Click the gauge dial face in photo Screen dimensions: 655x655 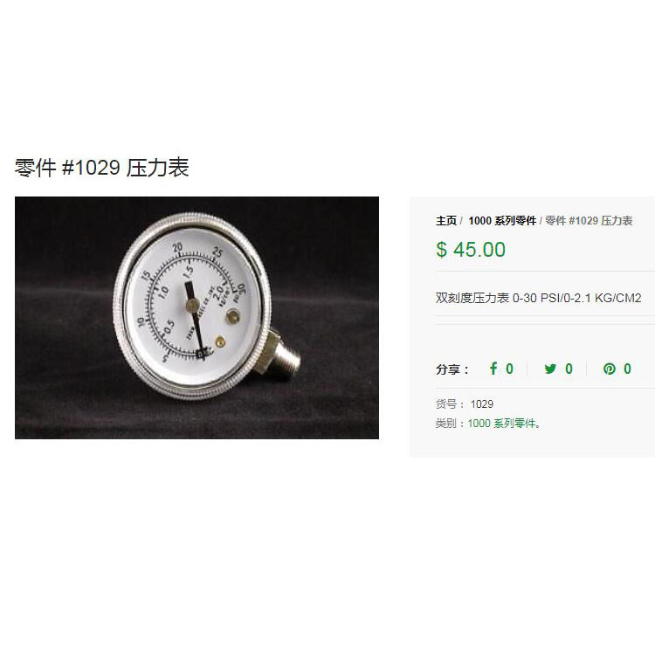192,306
